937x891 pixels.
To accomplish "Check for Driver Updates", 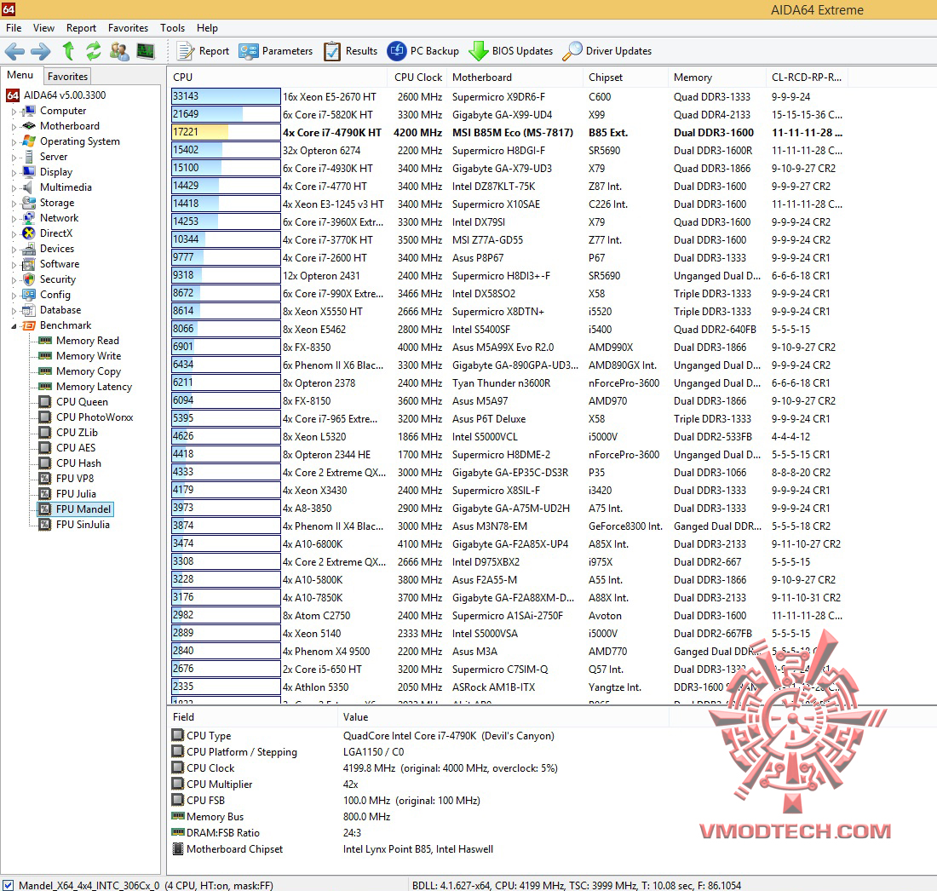I will pyautogui.click(x=607, y=51).
